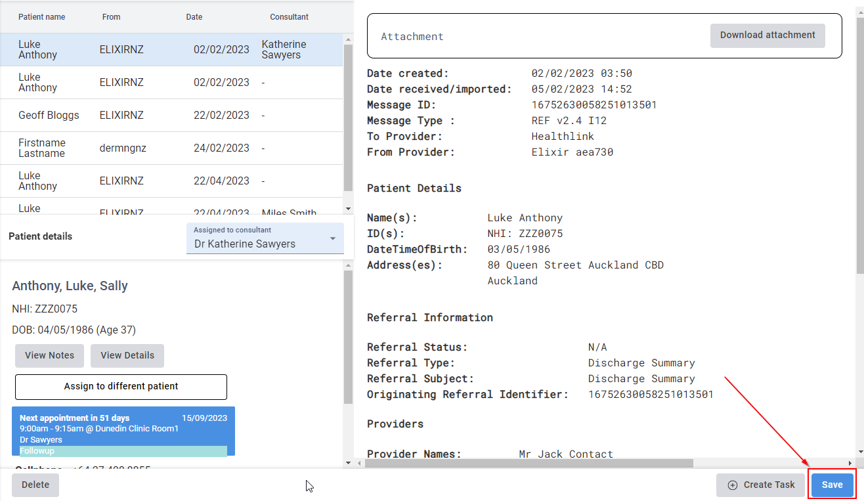Click Download attachment button

[x=767, y=35]
